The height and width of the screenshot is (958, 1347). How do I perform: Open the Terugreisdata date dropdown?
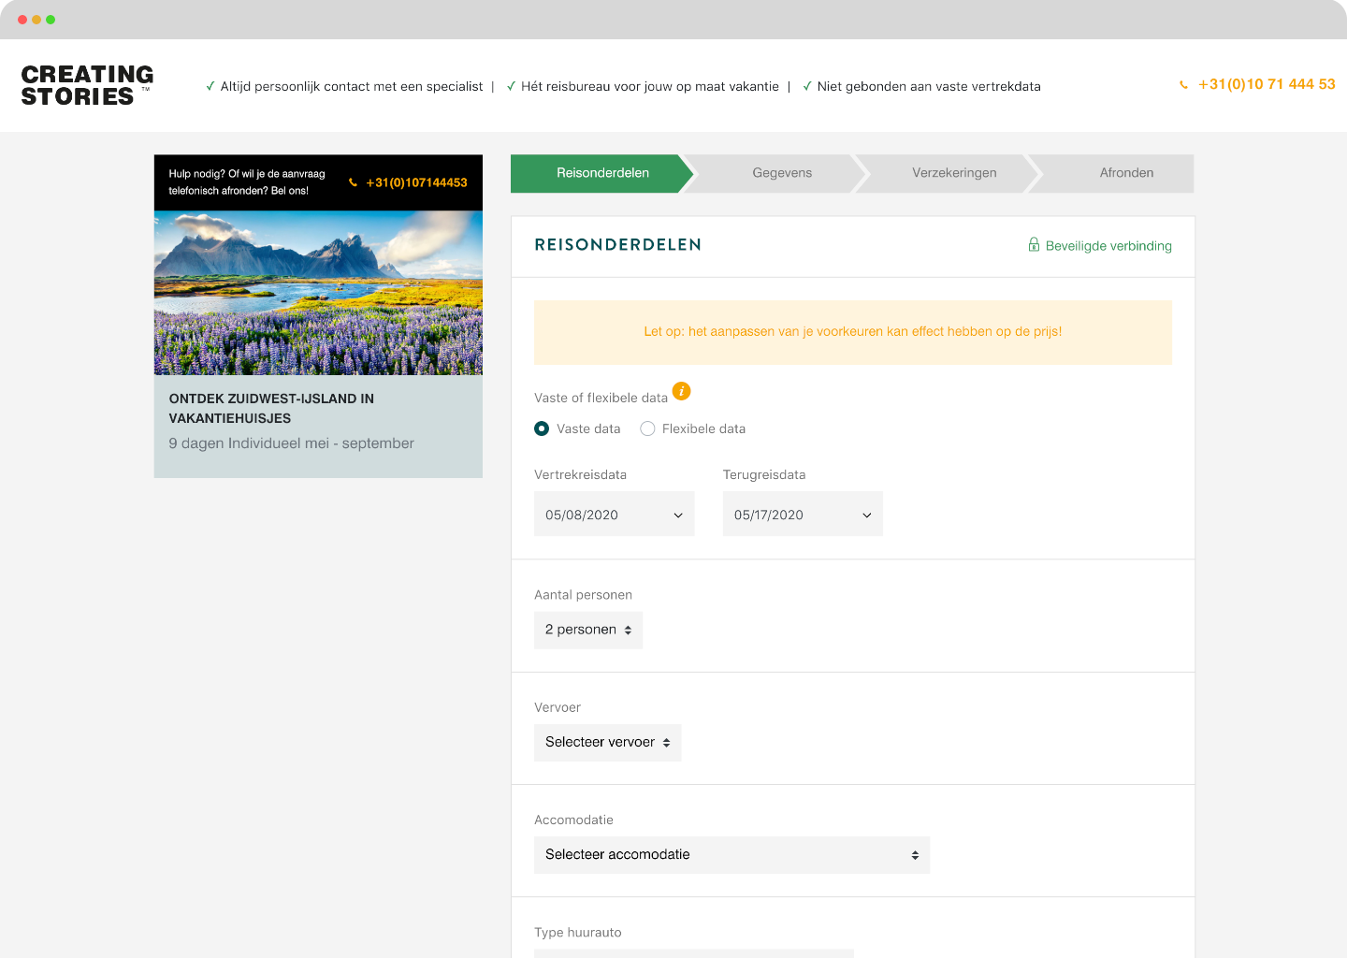tap(802, 515)
